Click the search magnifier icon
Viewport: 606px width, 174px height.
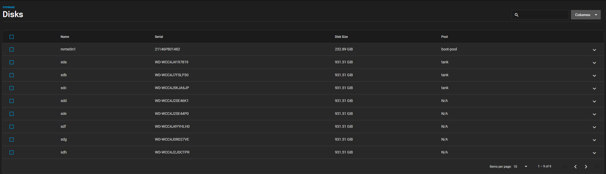pyautogui.click(x=516, y=15)
